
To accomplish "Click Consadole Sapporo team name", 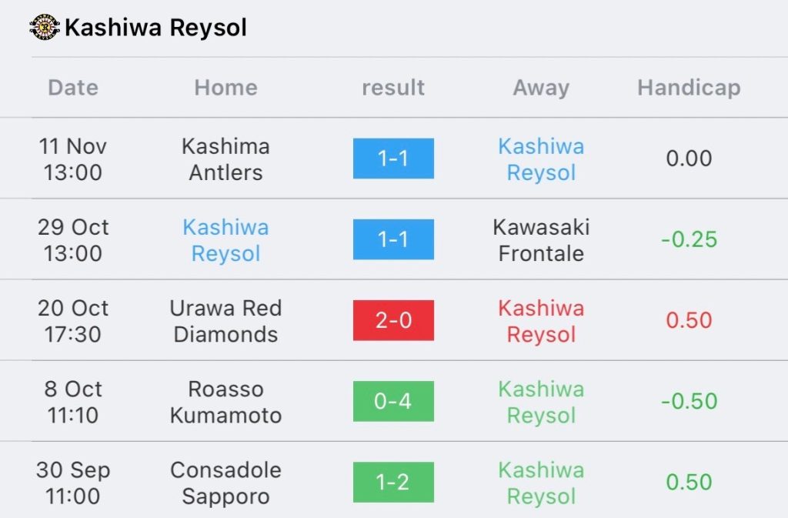I will click(225, 483).
